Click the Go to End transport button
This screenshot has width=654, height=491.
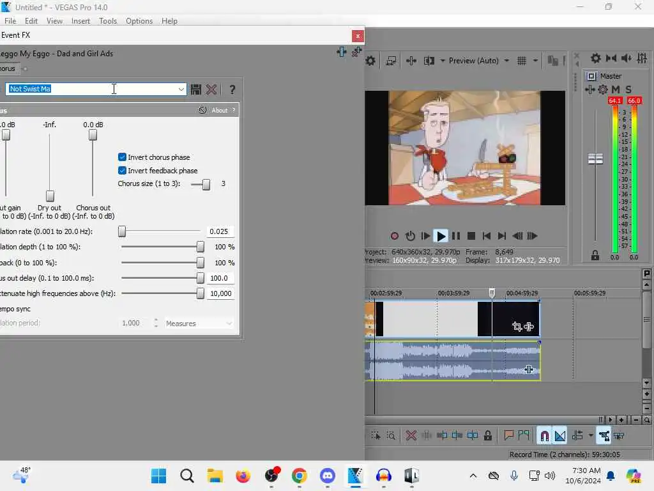point(502,236)
